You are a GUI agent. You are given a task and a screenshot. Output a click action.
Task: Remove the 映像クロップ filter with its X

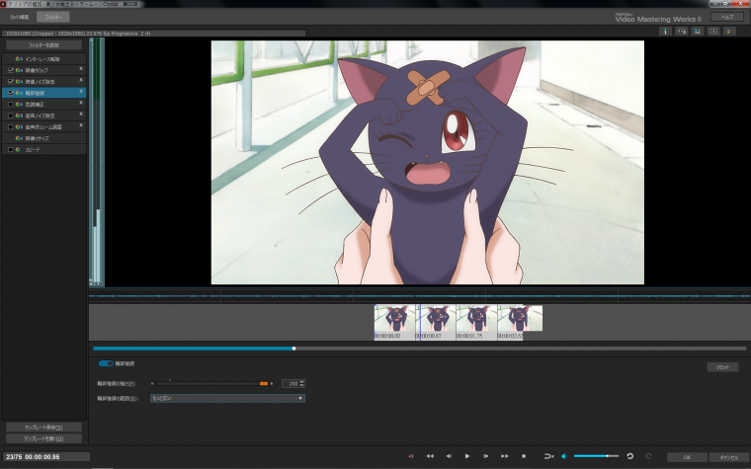point(81,69)
